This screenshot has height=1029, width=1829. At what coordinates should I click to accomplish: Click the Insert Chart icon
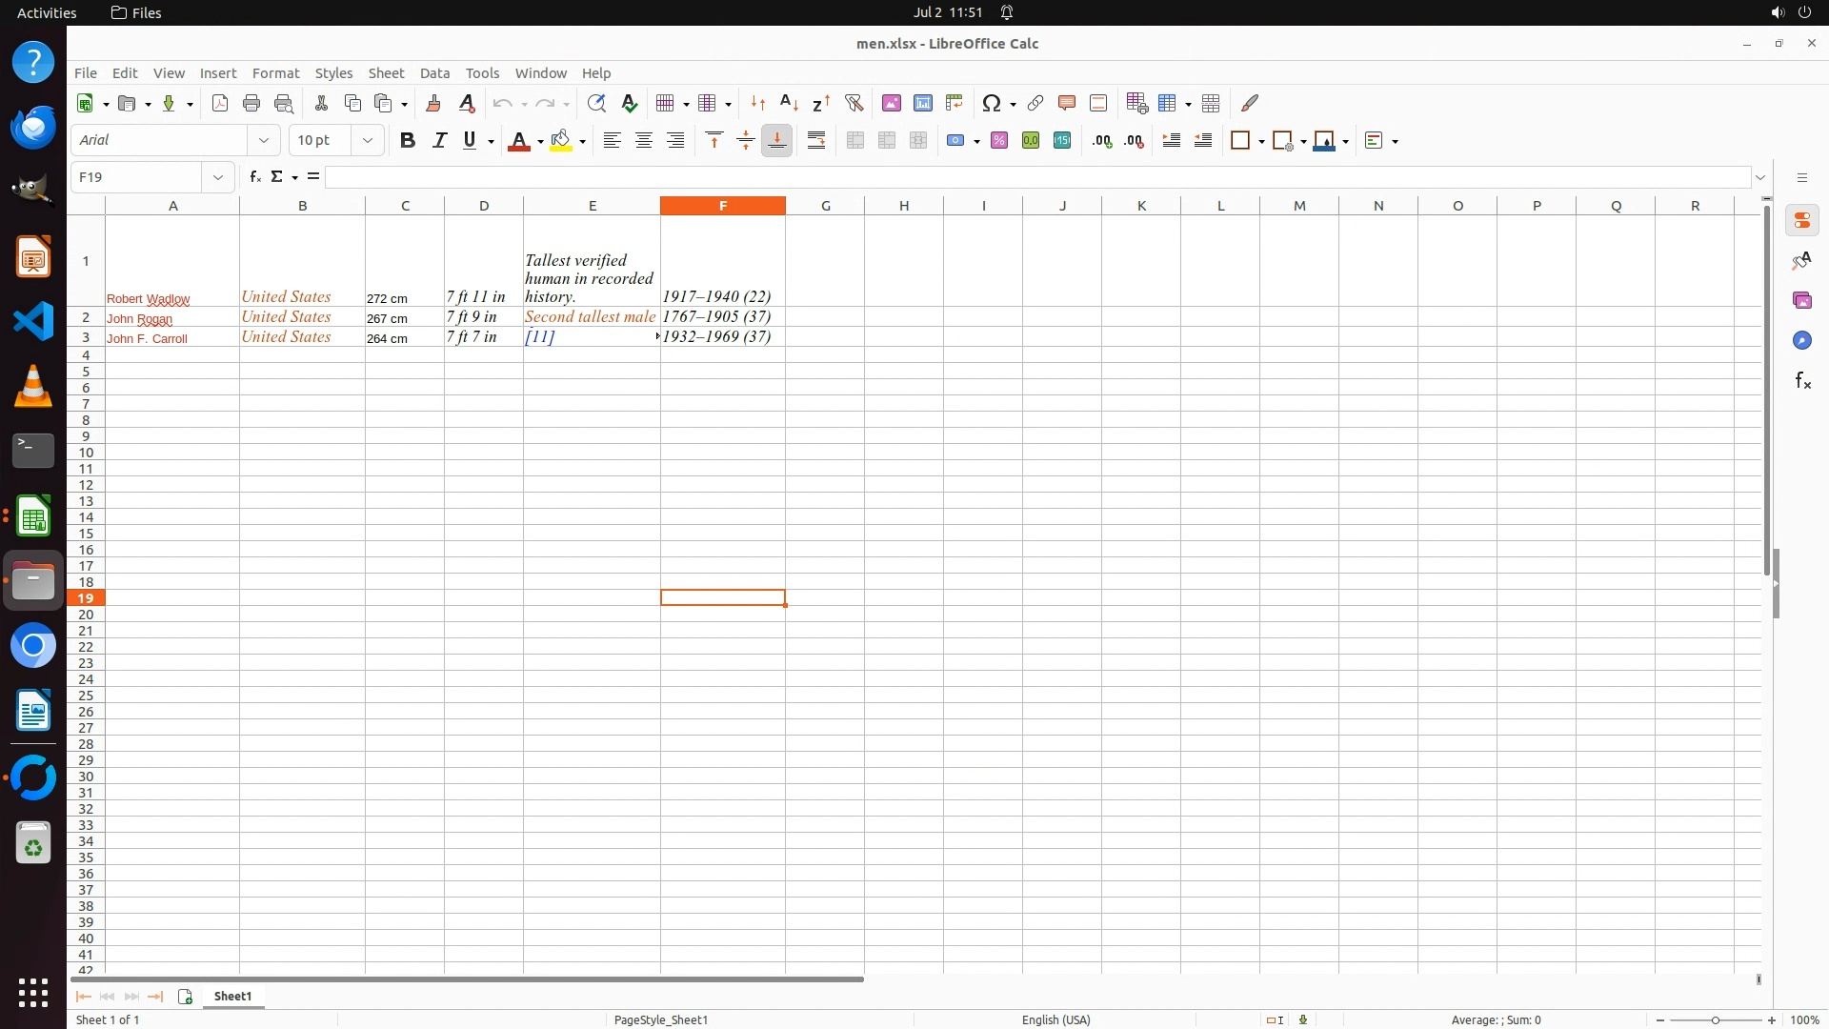click(x=922, y=103)
